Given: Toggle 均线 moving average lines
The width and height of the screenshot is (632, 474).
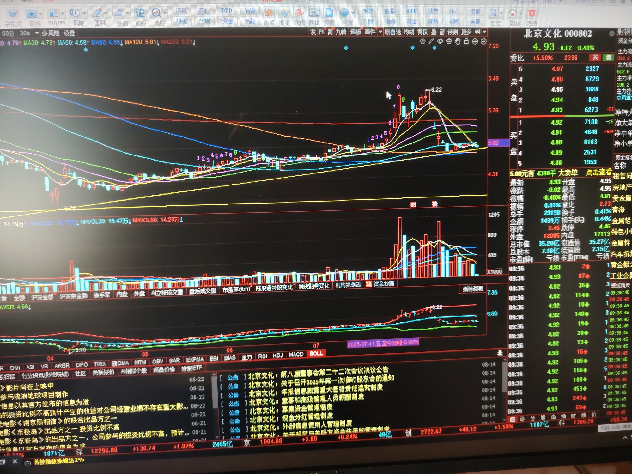Looking at the screenshot, I should coord(409,32).
